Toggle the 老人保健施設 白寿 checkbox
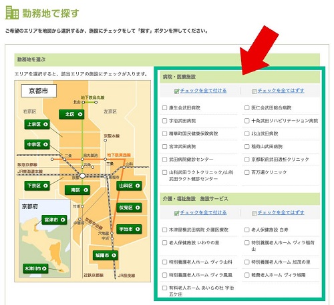Viewport: 334px width, 305px height. pos(246,230)
